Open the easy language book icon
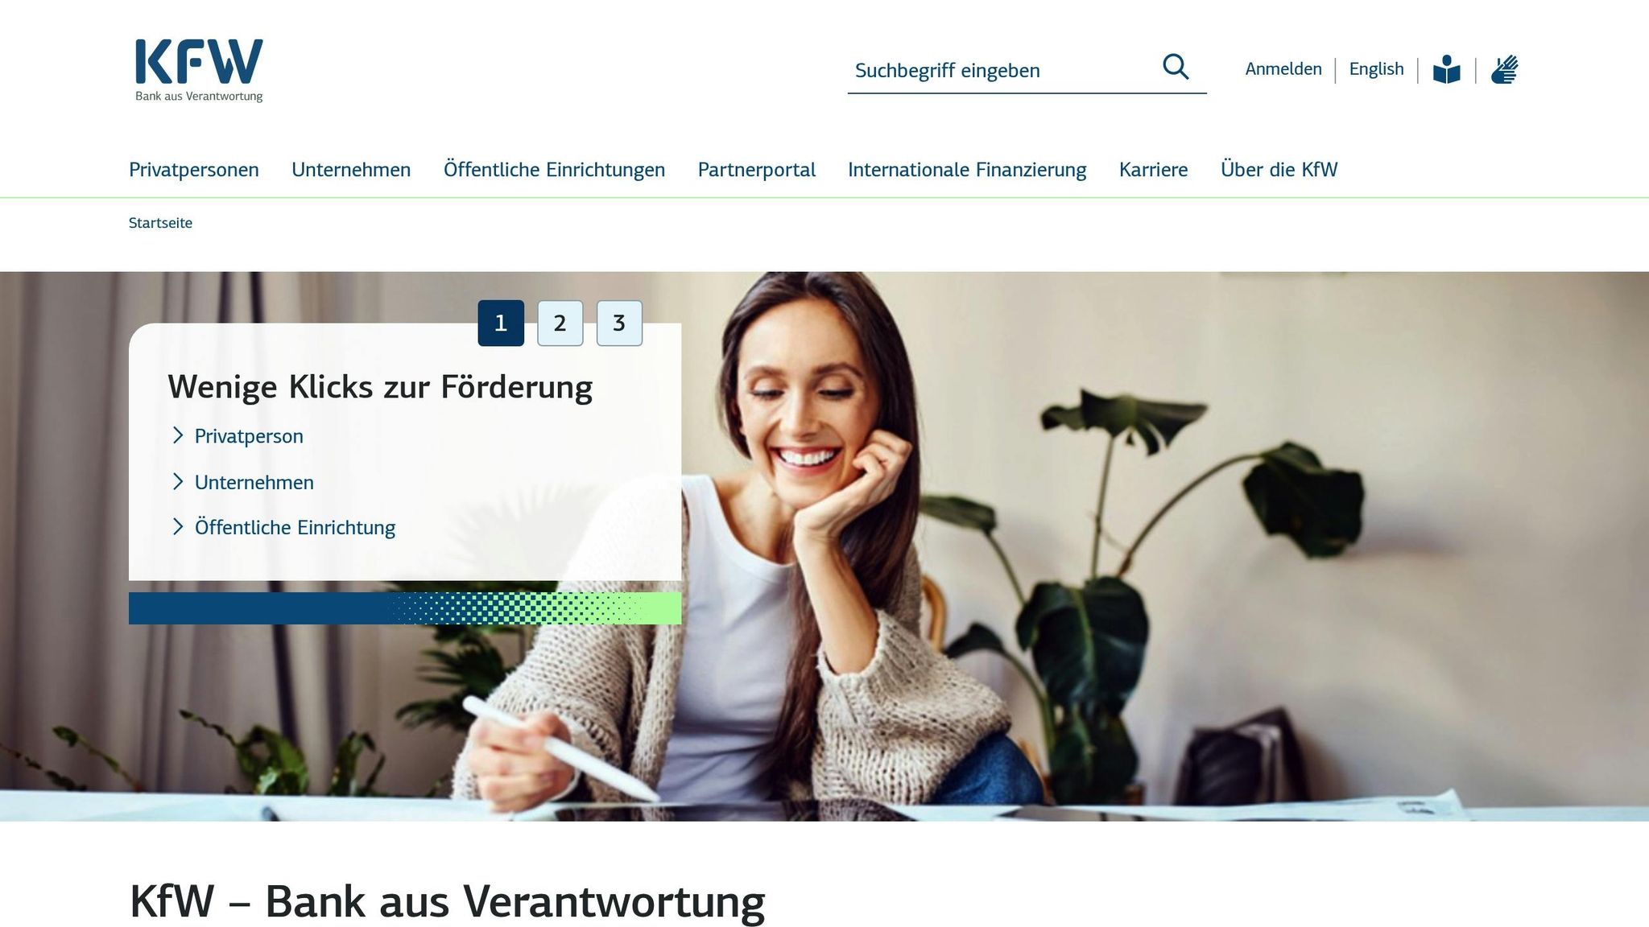The image size is (1649, 927). pyautogui.click(x=1446, y=70)
